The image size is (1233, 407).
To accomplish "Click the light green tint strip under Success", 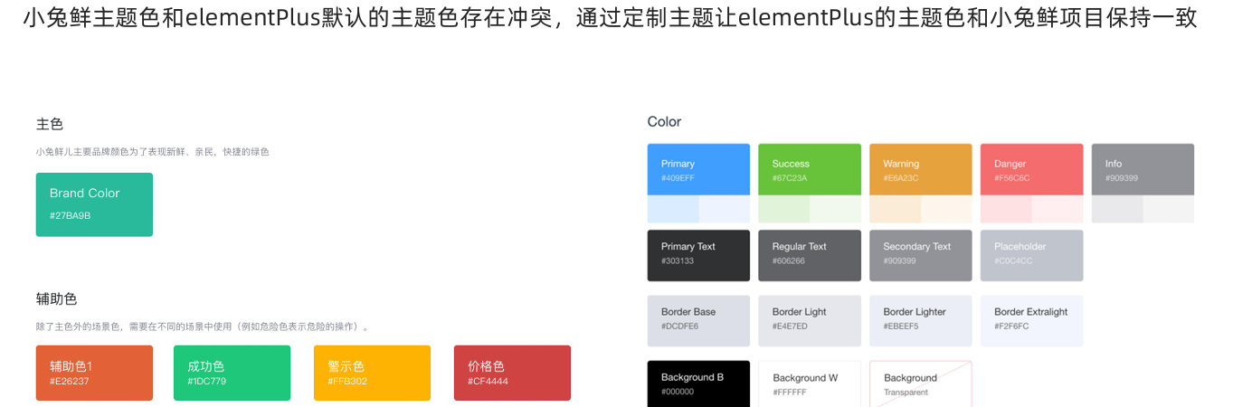I will 810,209.
